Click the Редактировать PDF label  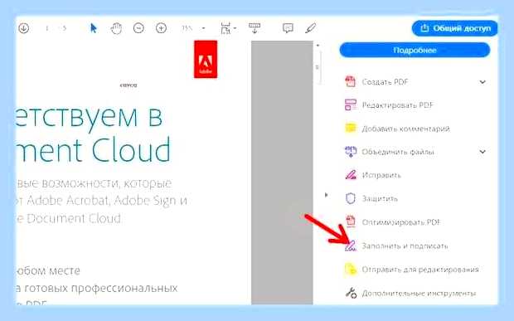(x=398, y=105)
